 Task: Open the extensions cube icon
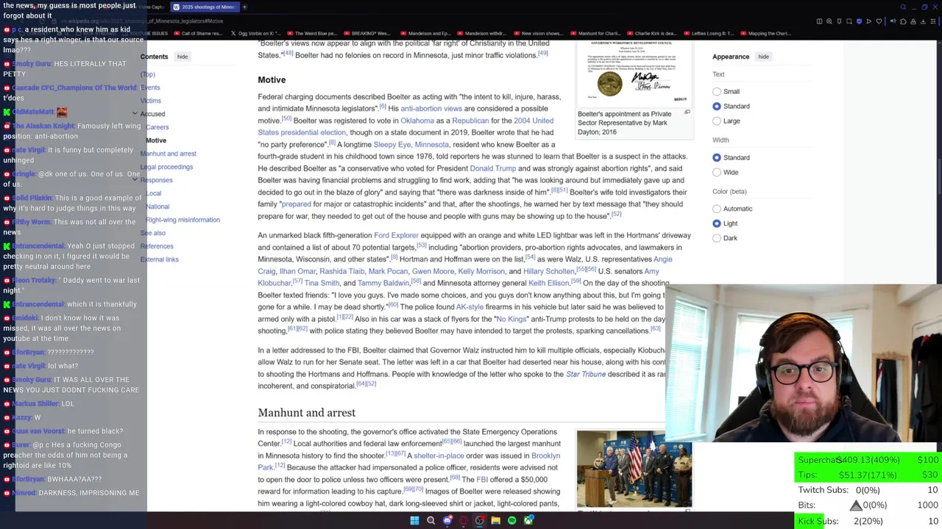[x=903, y=21]
